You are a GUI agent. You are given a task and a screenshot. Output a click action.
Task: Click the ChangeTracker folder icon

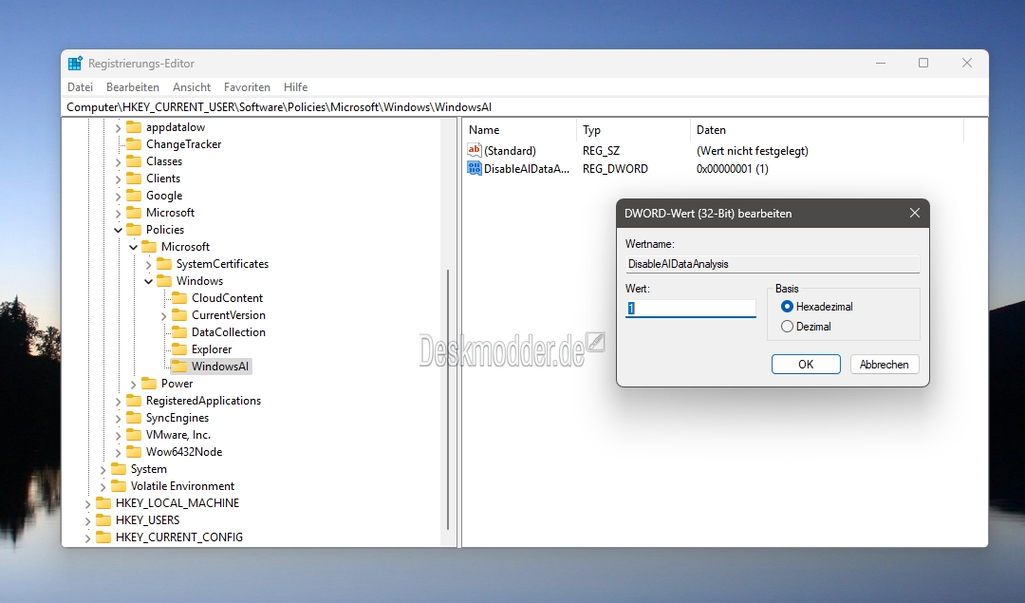134,144
